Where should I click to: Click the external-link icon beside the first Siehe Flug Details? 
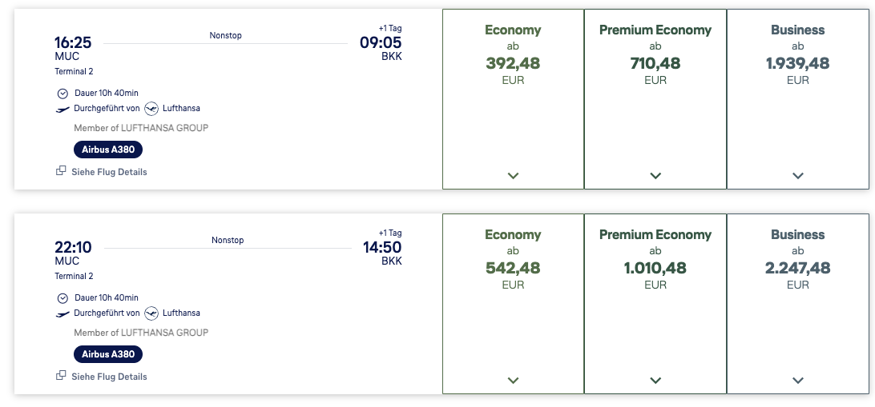pyautogui.click(x=61, y=171)
